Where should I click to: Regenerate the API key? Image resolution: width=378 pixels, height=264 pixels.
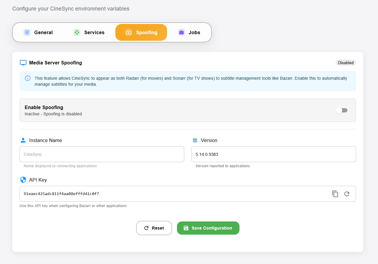click(347, 194)
